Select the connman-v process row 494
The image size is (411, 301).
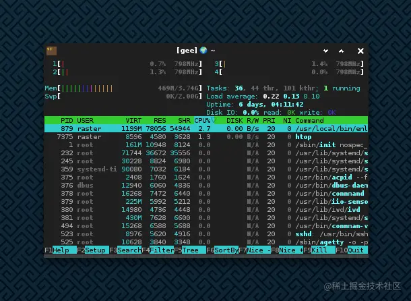(x=206, y=226)
